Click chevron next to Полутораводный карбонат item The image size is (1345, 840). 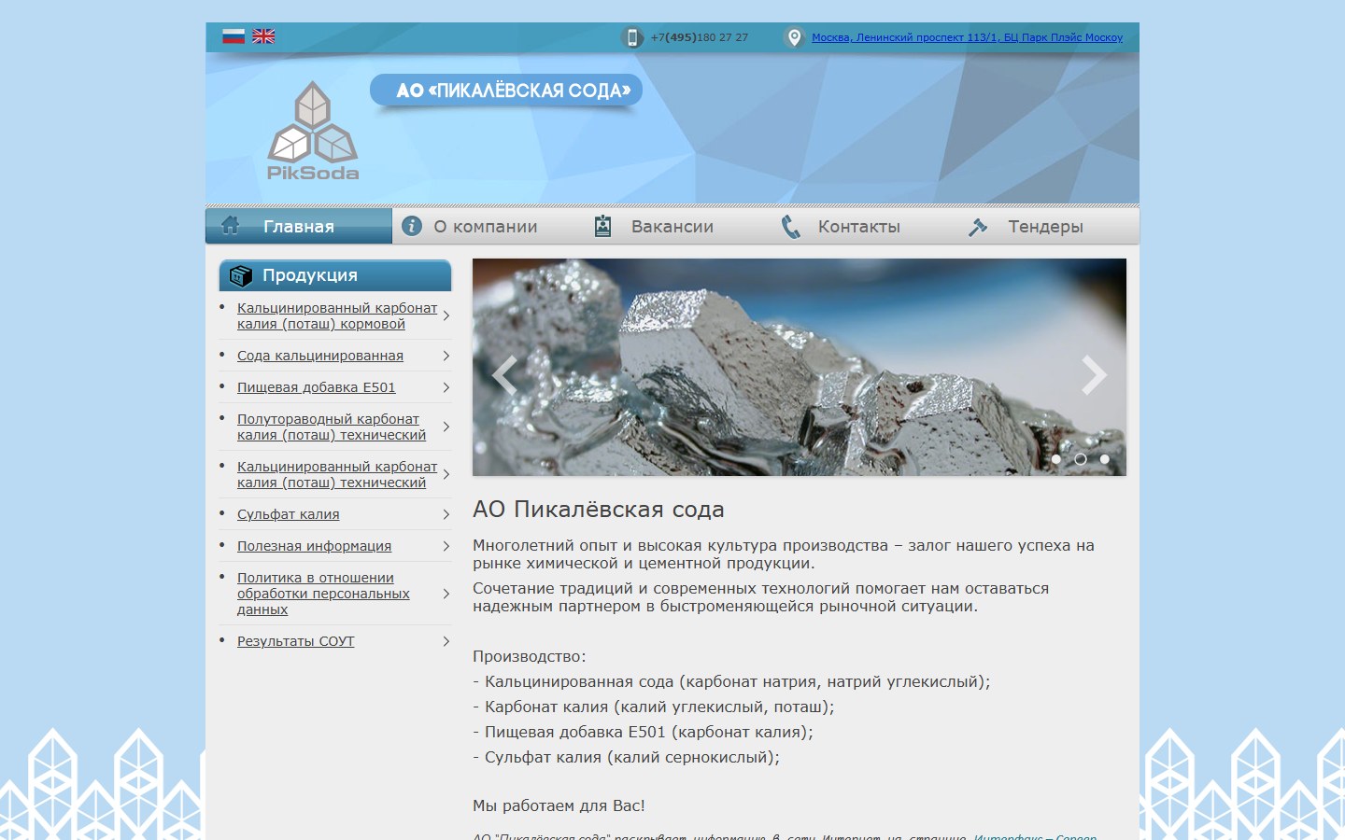point(446,427)
